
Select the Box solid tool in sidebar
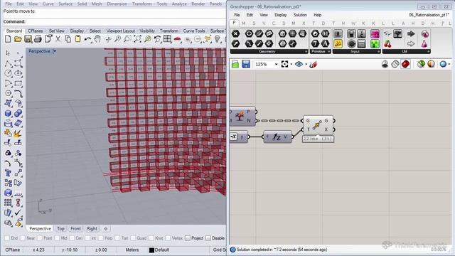point(8,113)
